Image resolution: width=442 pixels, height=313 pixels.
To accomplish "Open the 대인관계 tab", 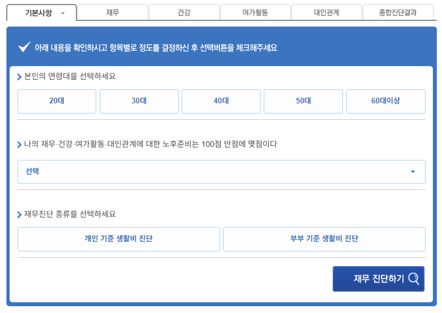I will [x=327, y=12].
